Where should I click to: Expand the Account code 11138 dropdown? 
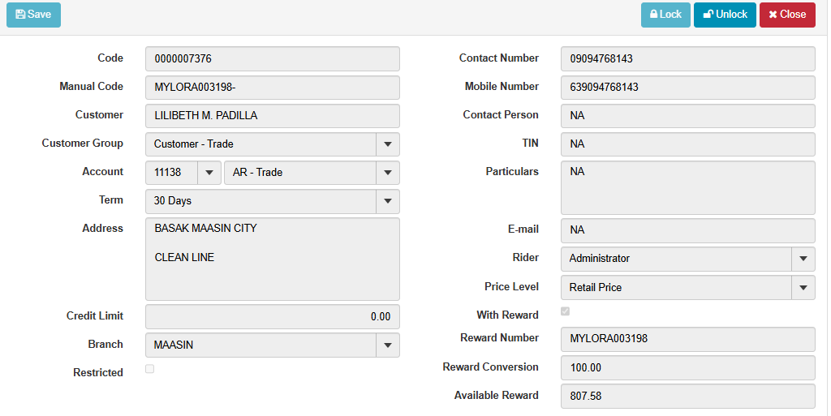point(209,173)
